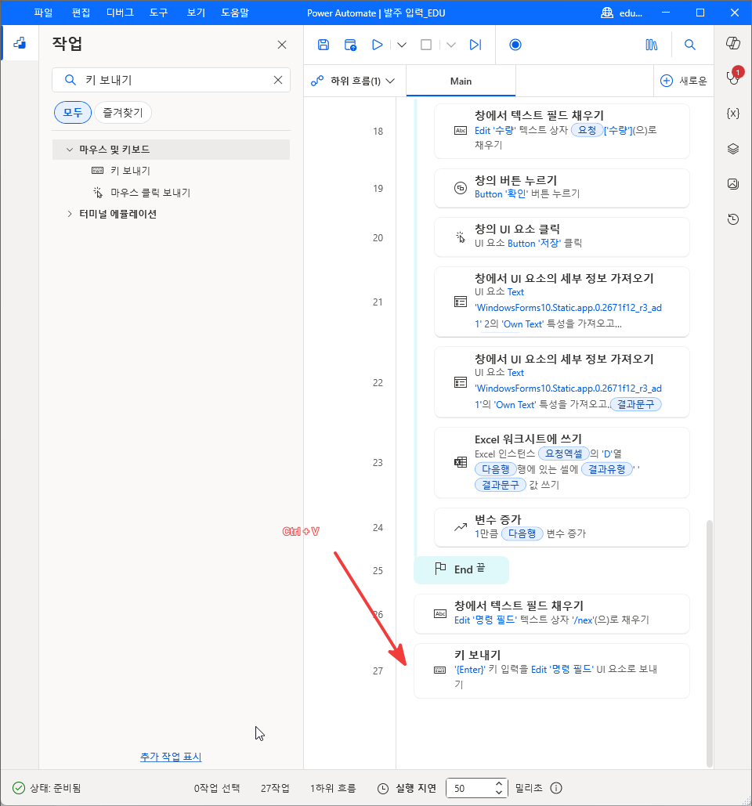Viewport: 752px width, 806px height.
Task: Open the 편집 menu
Action: coord(81,13)
